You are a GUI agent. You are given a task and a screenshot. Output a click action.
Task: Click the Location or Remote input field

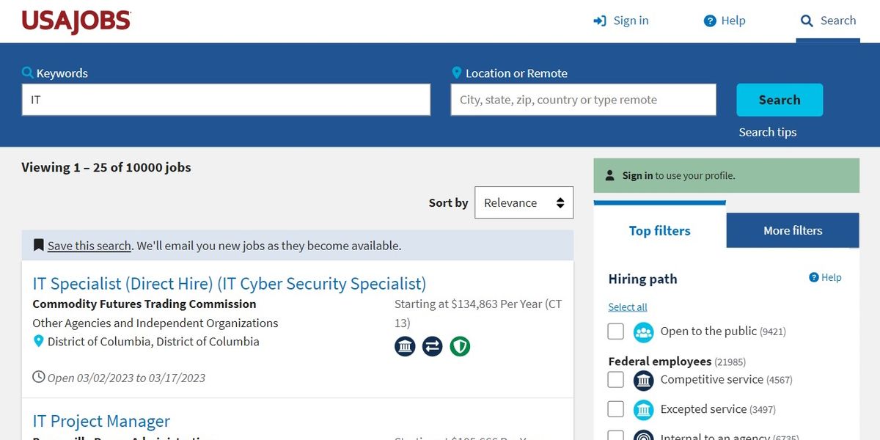[583, 100]
